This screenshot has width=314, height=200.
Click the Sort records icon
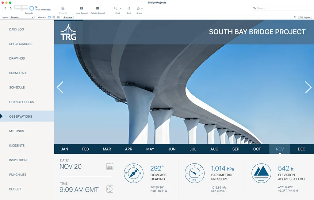pos(128,8)
